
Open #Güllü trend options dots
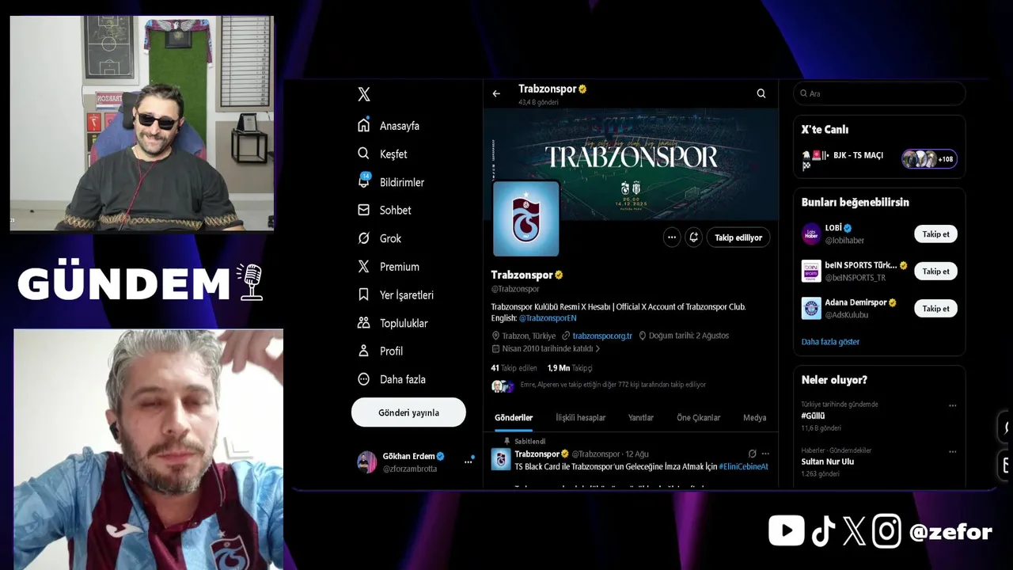pos(953,406)
